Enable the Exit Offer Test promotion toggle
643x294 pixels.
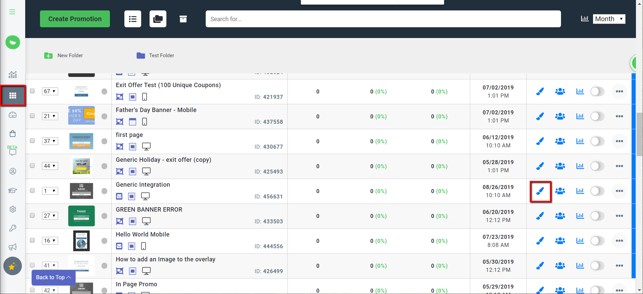597,91
